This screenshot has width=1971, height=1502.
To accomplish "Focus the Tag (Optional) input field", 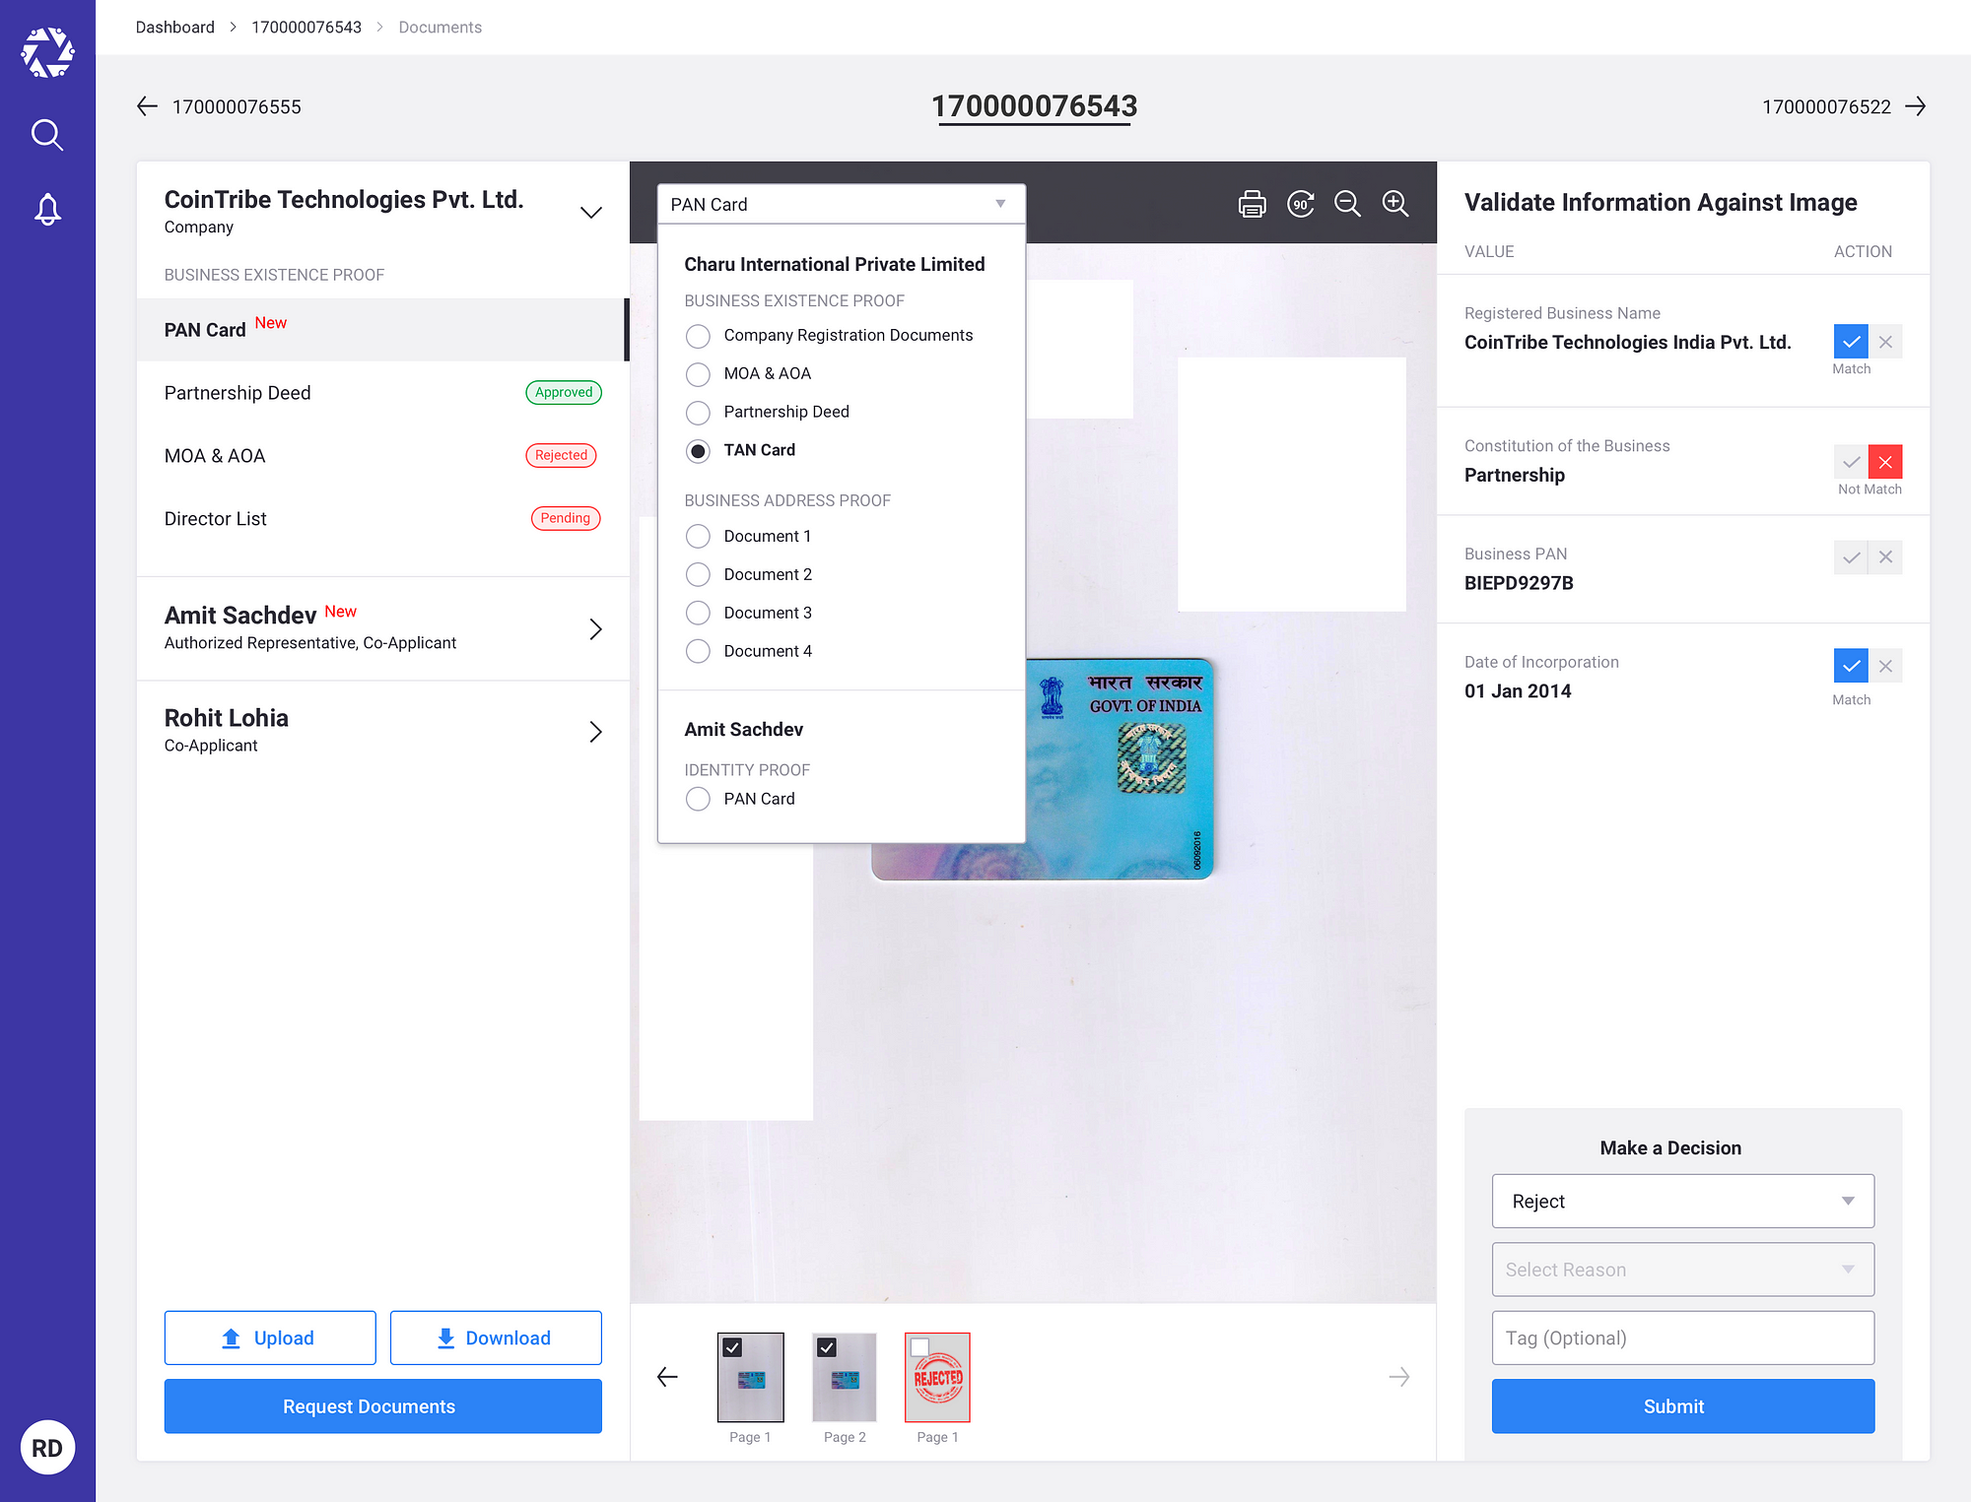I will click(1683, 1338).
